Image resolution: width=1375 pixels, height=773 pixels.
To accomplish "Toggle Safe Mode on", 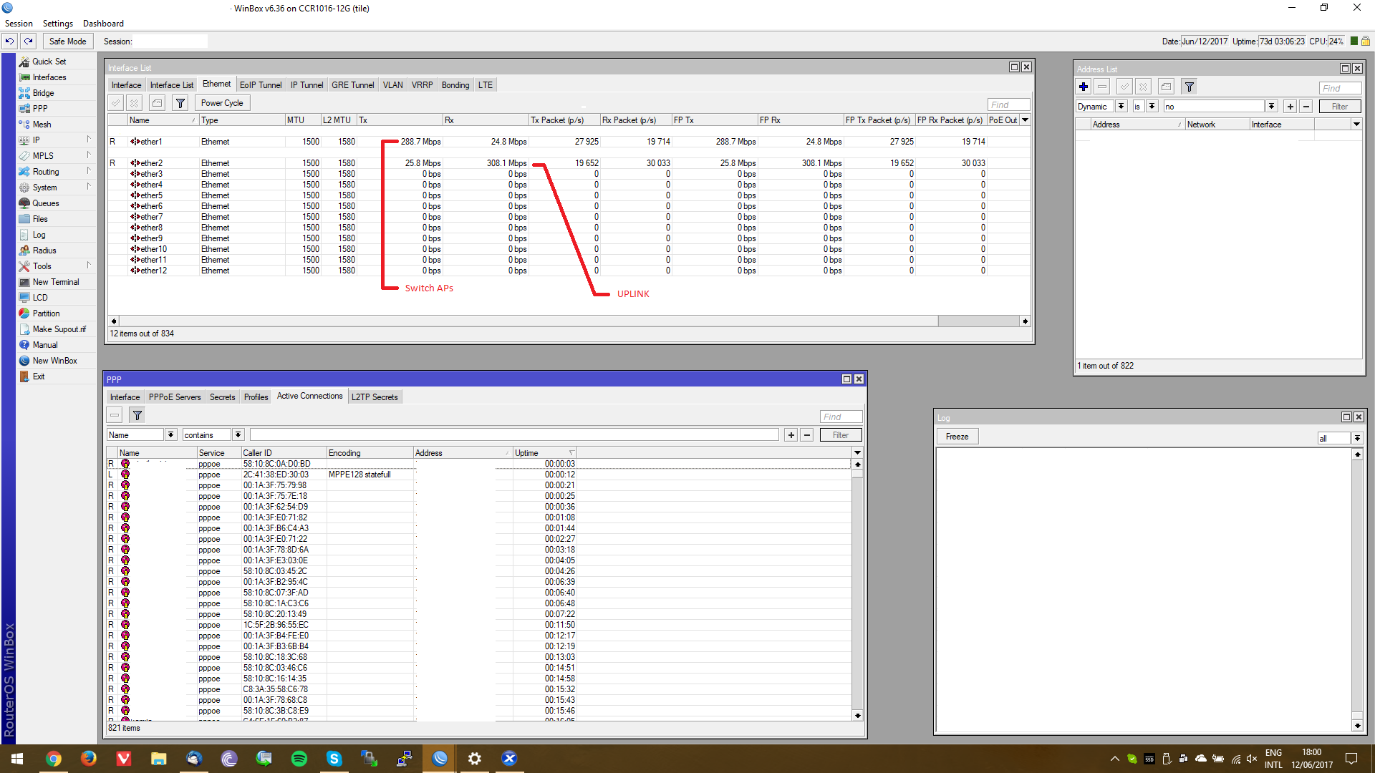I will coord(67,42).
